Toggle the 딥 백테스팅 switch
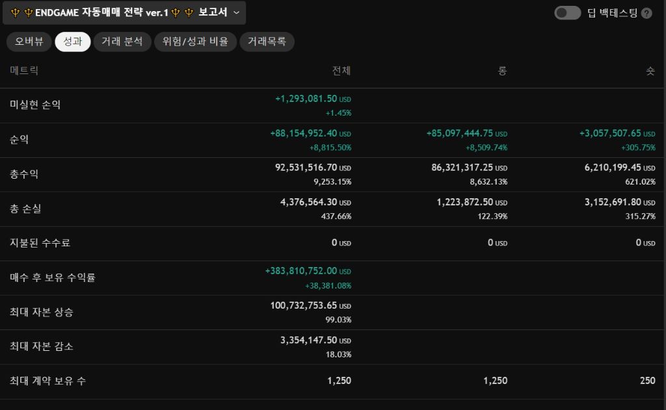This screenshot has width=666, height=410. click(567, 13)
